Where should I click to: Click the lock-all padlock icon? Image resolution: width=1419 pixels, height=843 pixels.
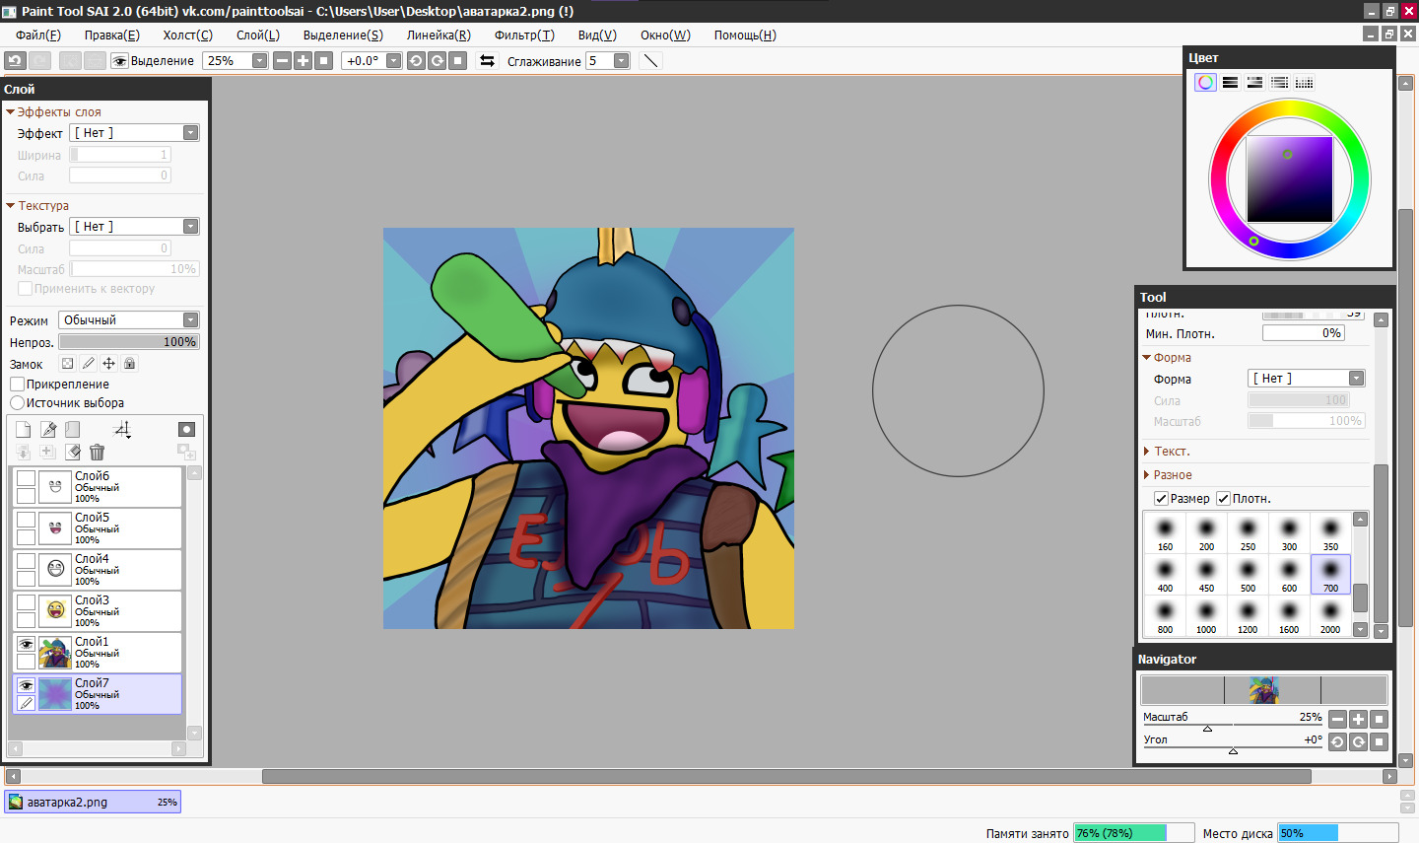(129, 364)
